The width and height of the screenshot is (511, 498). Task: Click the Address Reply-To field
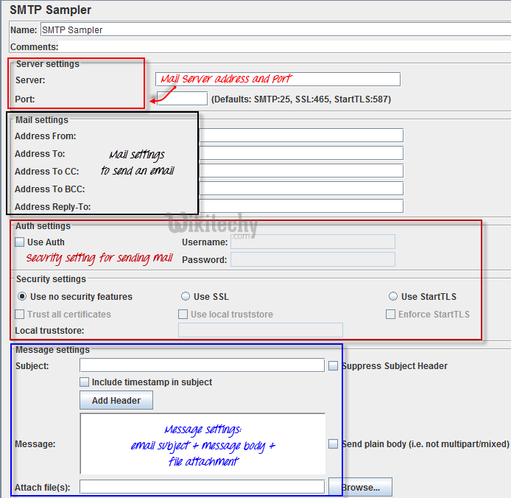(x=300, y=206)
